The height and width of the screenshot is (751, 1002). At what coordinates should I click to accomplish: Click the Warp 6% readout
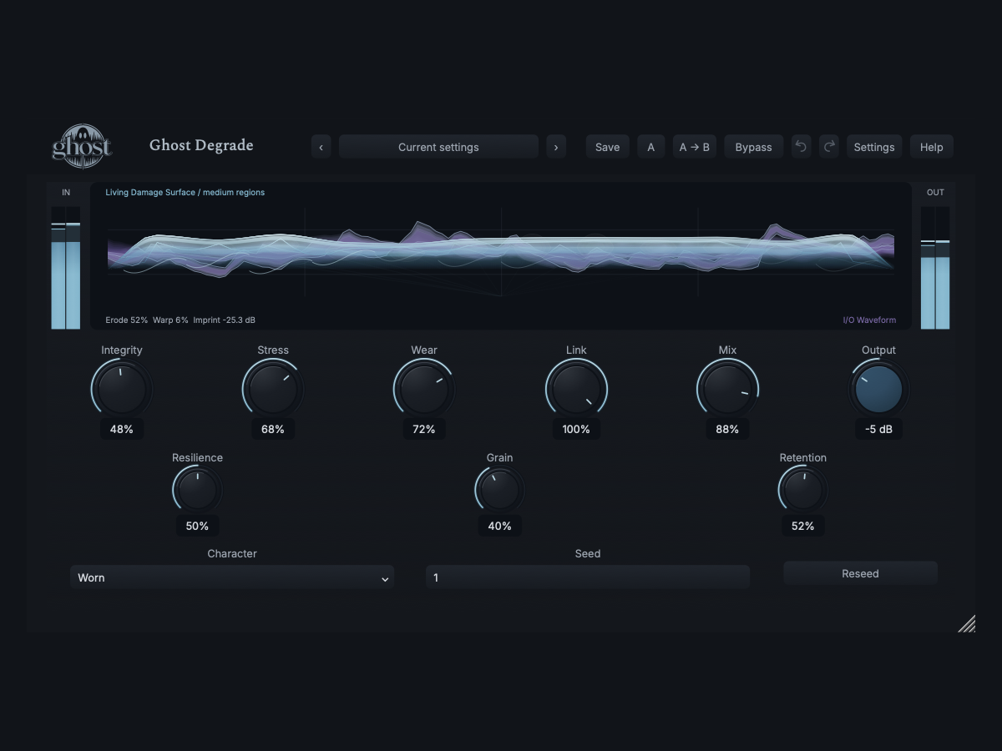[170, 320]
